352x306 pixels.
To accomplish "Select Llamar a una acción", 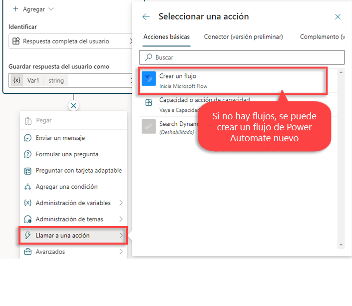I will click(73, 235).
